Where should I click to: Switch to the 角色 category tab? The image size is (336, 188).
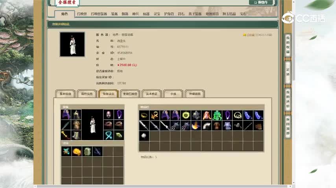click(65, 14)
